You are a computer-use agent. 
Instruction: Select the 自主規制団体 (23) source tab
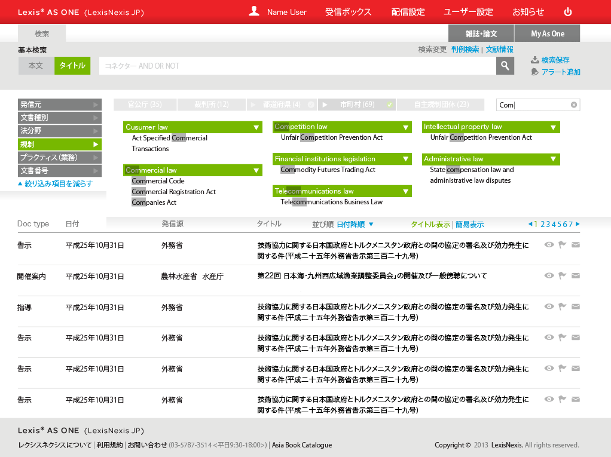441,105
